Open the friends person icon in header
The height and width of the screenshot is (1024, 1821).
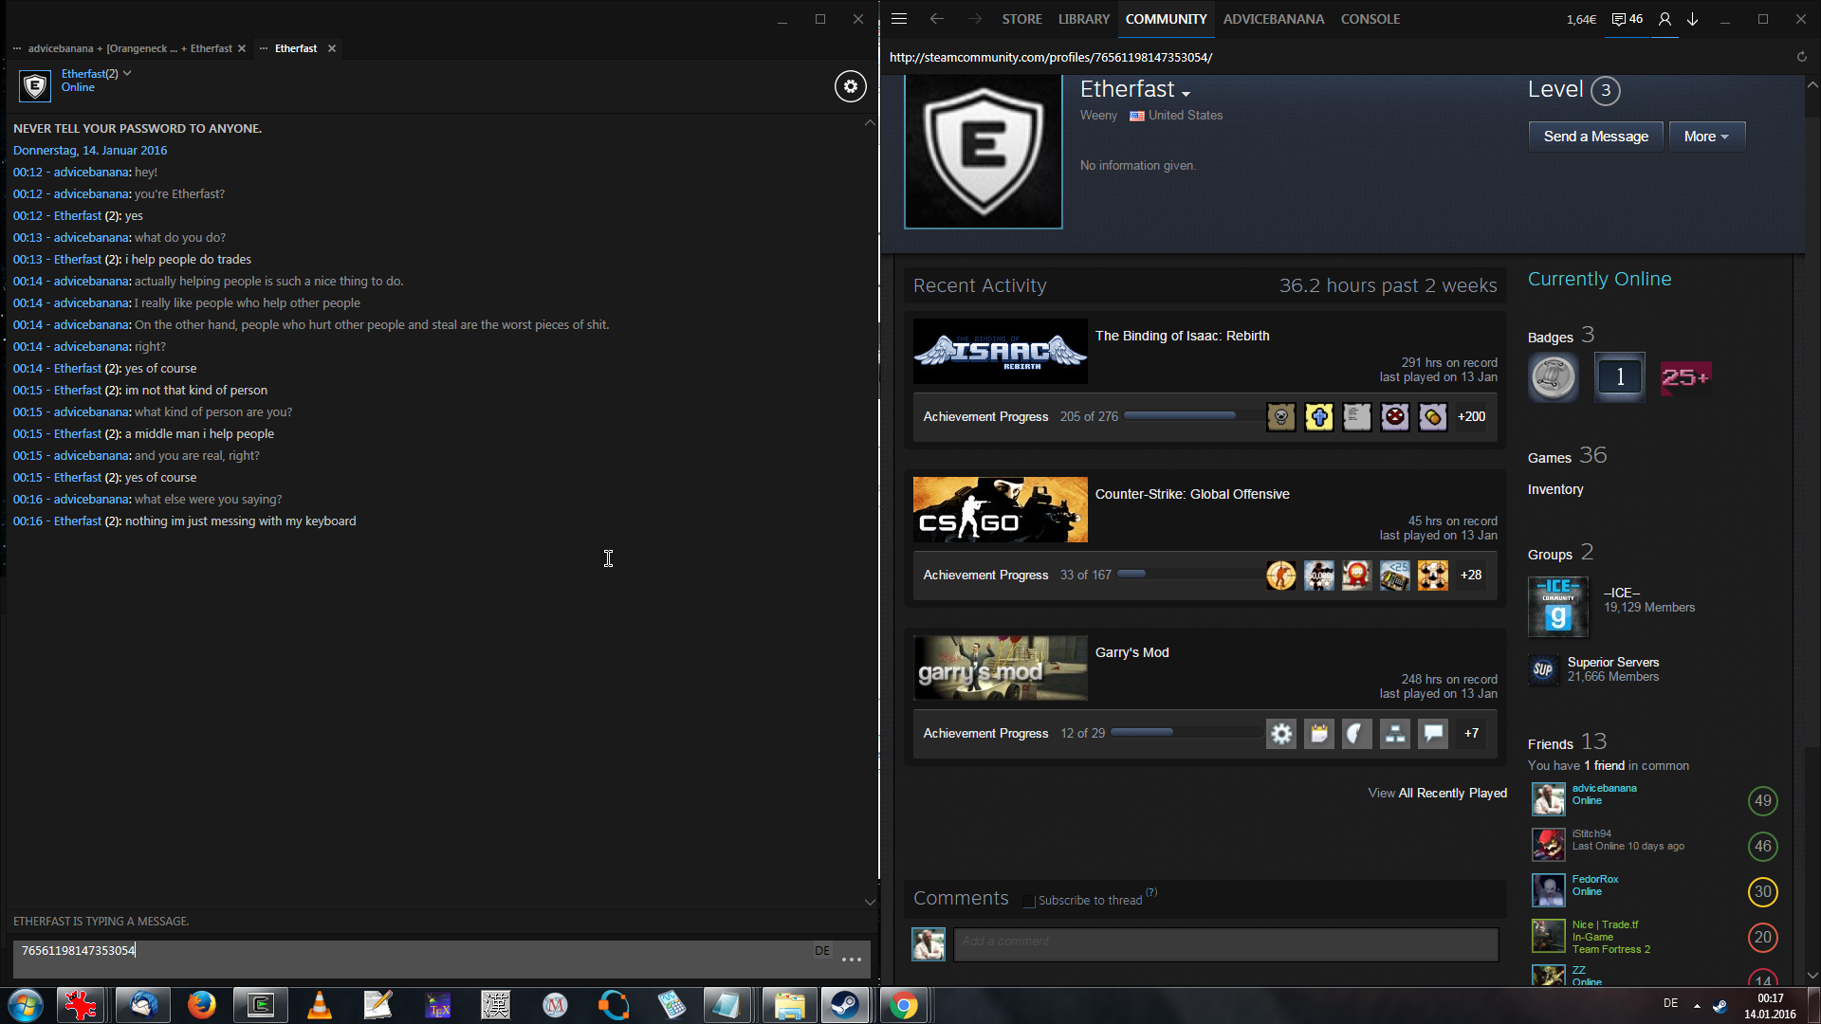click(x=1665, y=19)
